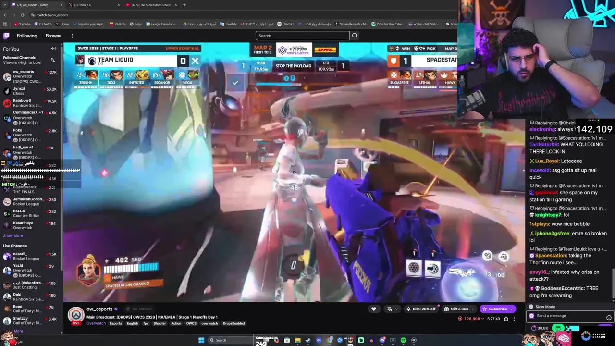Viewport: 615px width, 346px height.
Task: Click the OWCS tag
Action: tap(191, 323)
